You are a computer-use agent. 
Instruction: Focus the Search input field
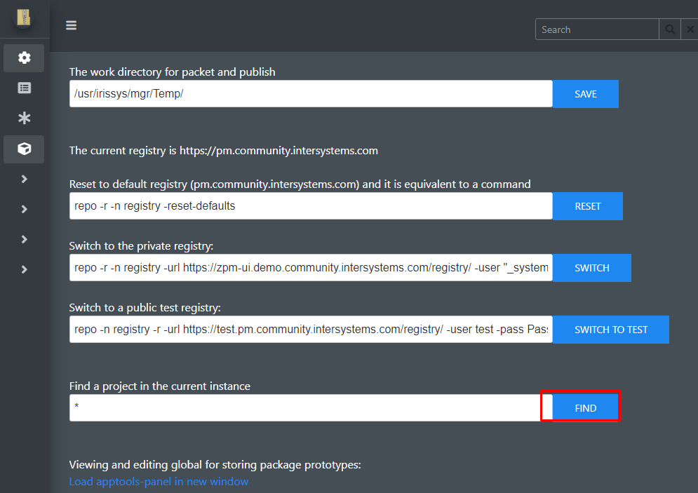597,29
